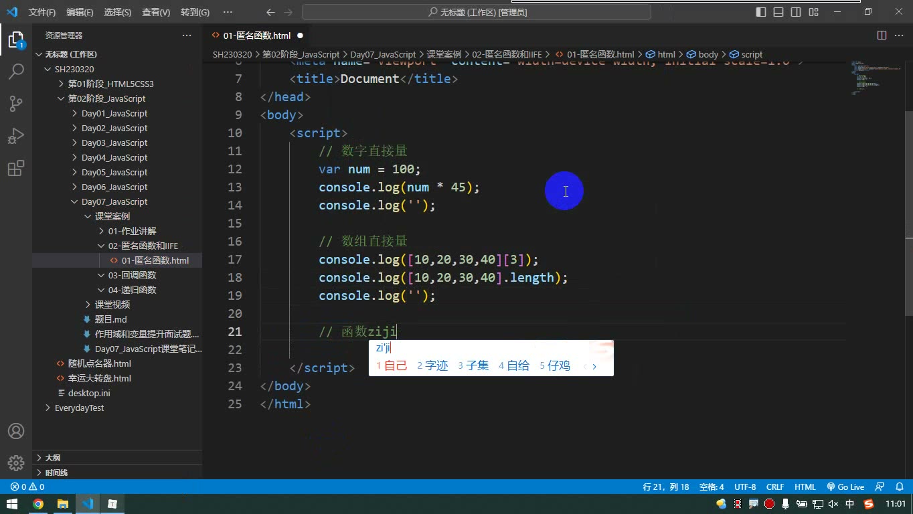
Task: Click the editor vertical scrollbar
Action: [x=908, y=214]
